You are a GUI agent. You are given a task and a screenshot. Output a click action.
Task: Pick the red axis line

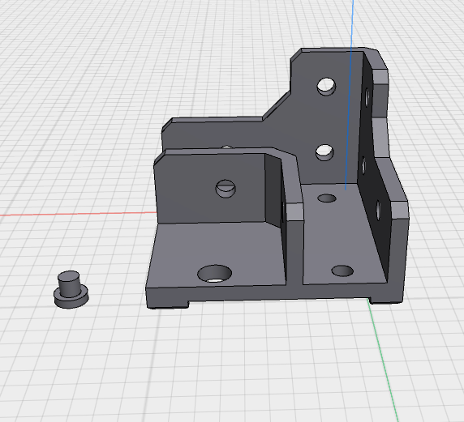(78, 214)
